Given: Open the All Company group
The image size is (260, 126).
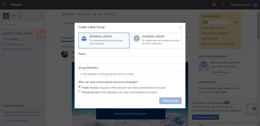Looking at the screenshot, I should pos(10,39).
